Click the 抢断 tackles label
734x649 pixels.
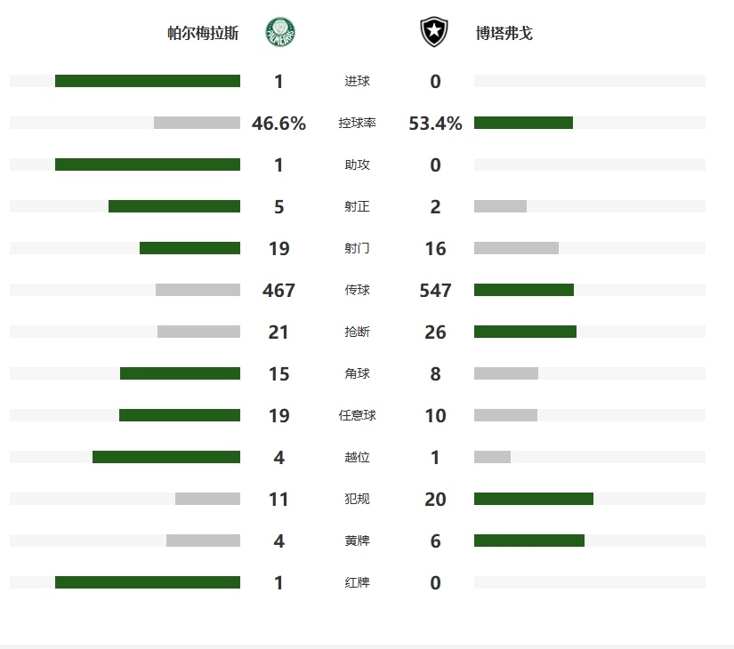[x=357, y=332]
